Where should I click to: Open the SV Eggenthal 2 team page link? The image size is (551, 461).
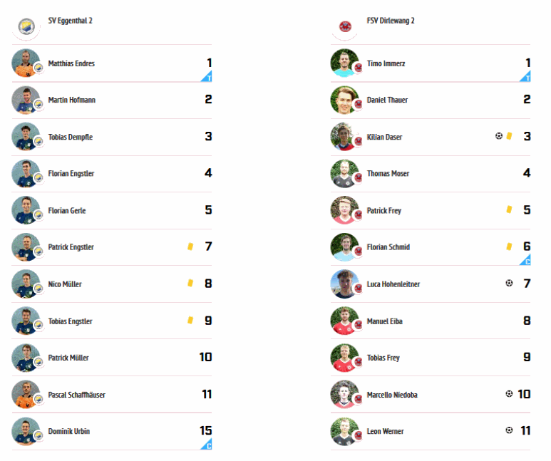point(71,21)
